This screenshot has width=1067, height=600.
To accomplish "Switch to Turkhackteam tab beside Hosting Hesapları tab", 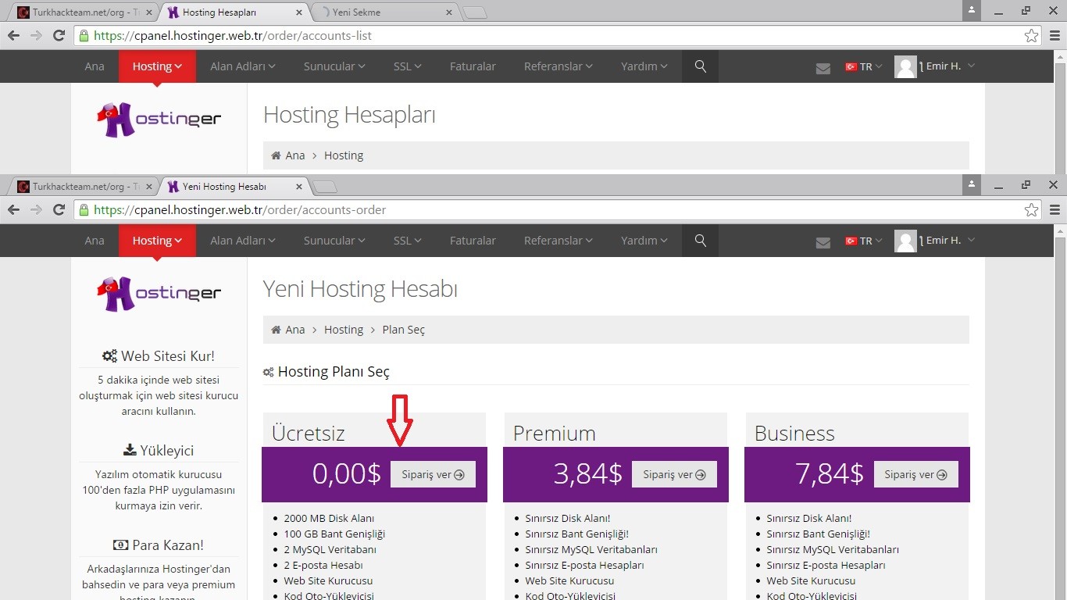I will pos(84,12).
